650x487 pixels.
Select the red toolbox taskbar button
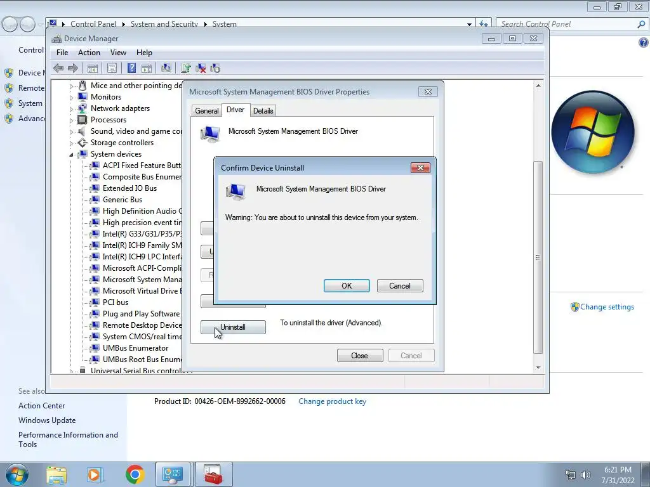pyautogui.click(x=213, y=474)
